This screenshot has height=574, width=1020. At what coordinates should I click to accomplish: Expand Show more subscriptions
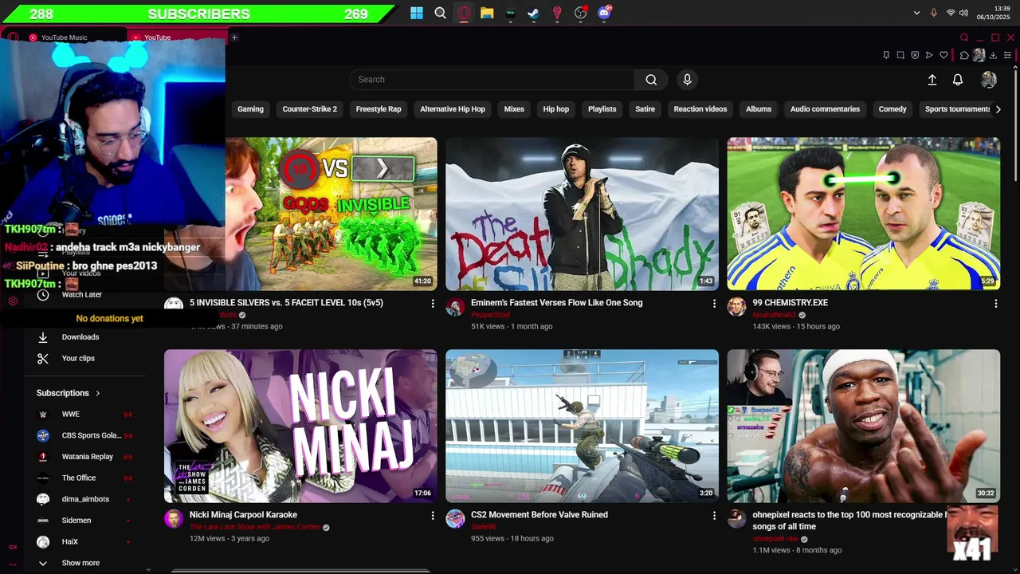80,563
